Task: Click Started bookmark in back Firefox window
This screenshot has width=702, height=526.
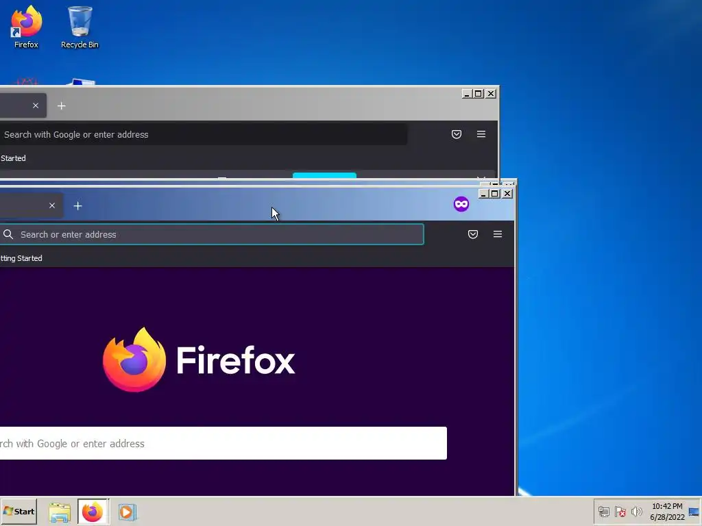Action: coord(13,158)
